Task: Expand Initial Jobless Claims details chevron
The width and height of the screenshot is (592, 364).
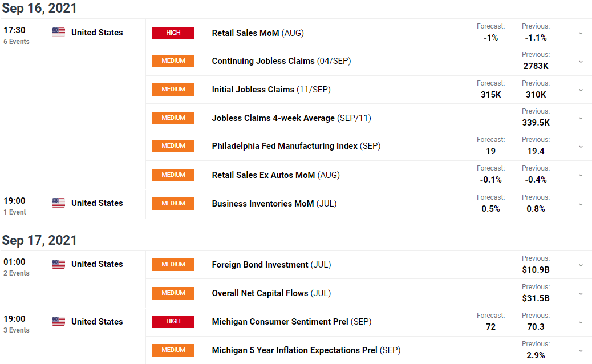Action: (581, 90)
